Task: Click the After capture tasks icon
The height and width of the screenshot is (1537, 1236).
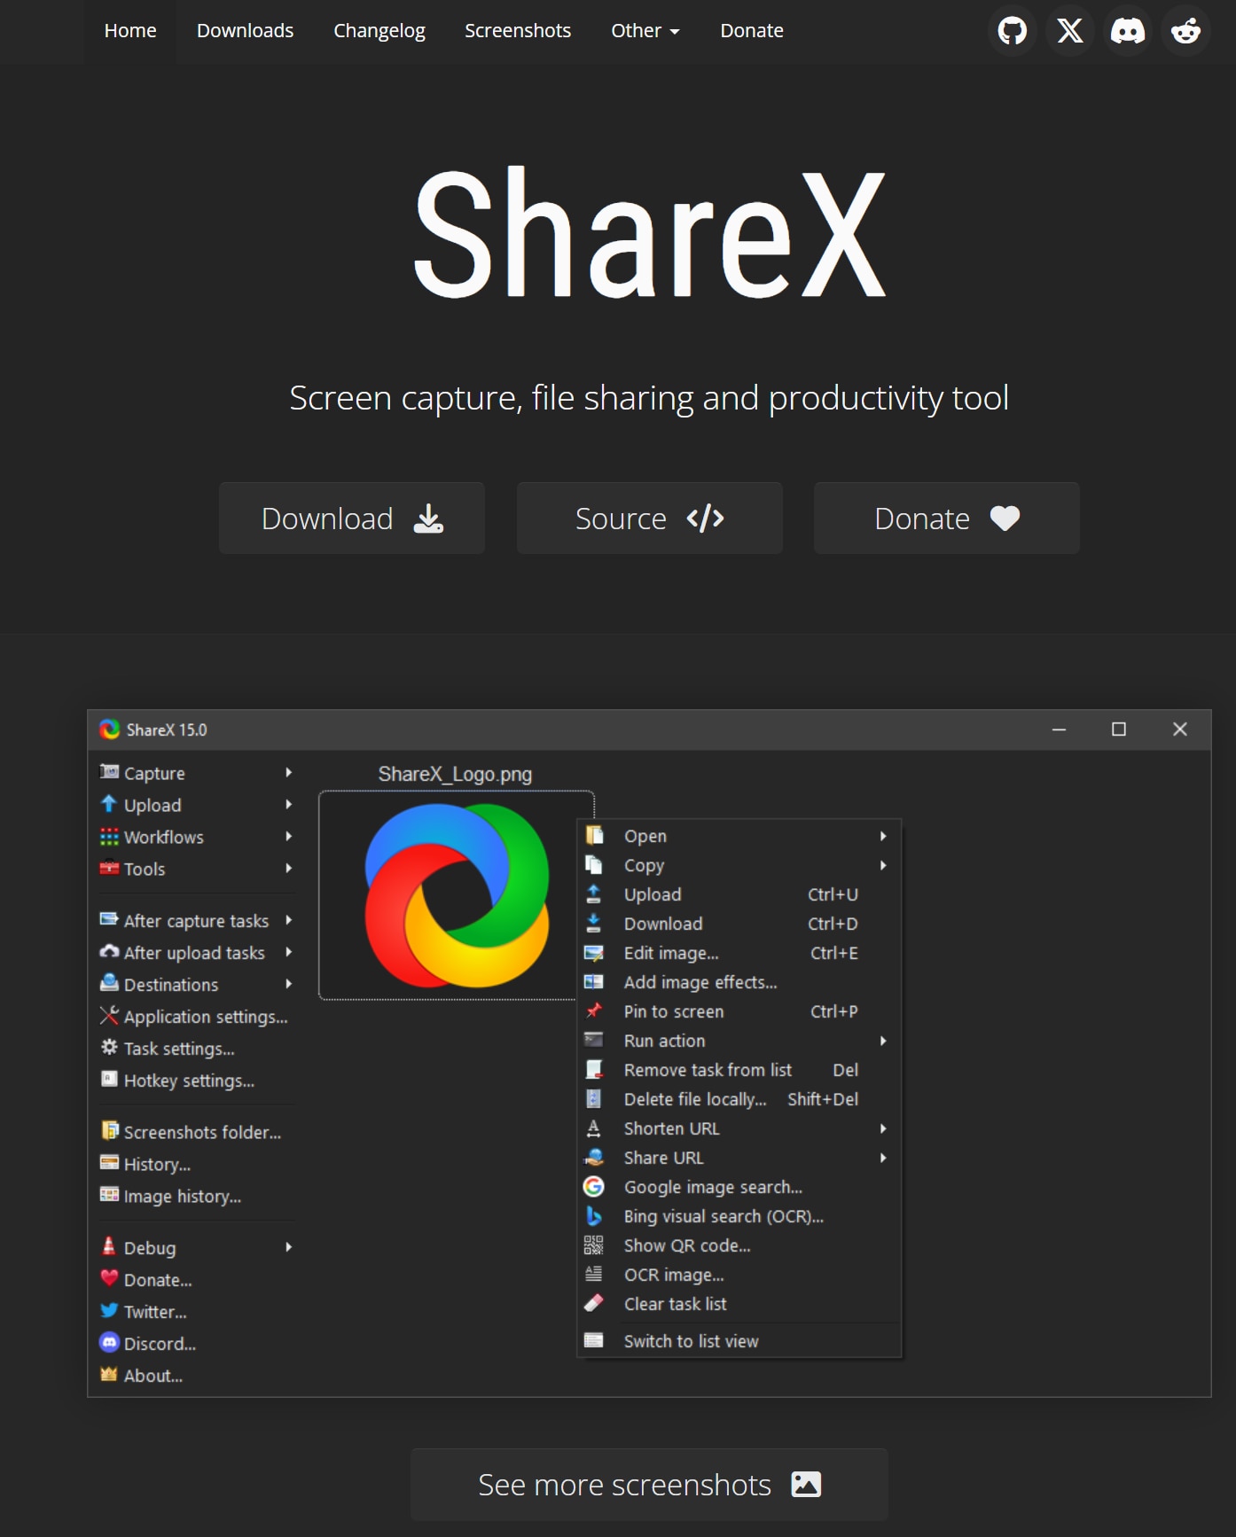Action: pos(109,919)
